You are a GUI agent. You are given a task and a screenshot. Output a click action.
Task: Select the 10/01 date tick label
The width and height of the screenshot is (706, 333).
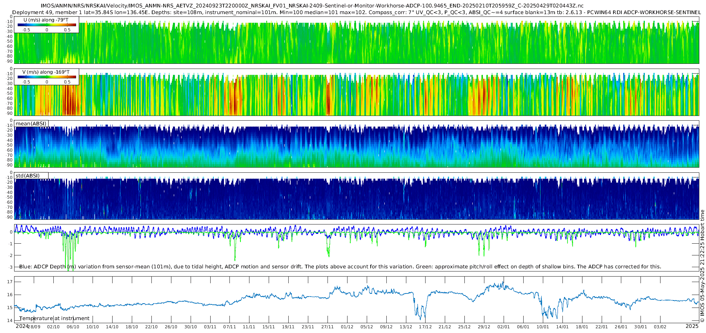point(543,327)
